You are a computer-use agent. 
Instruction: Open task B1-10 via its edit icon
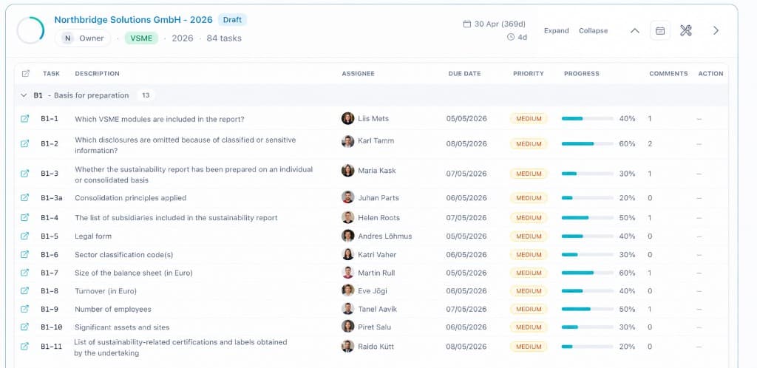pos(24,327)
